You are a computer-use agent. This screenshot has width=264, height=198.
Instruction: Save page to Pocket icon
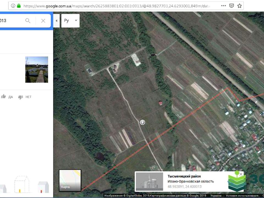[x=232, y=5]
